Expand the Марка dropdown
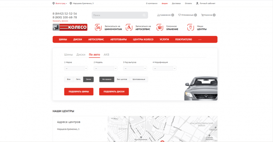This screenshot has width=273, height=142. [76, 68]
